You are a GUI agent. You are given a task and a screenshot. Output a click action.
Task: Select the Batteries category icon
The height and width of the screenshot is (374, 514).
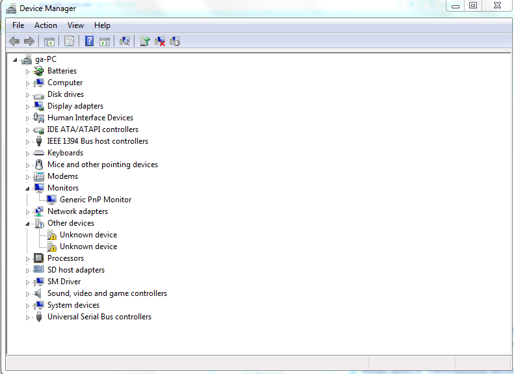tap(39, 71)
